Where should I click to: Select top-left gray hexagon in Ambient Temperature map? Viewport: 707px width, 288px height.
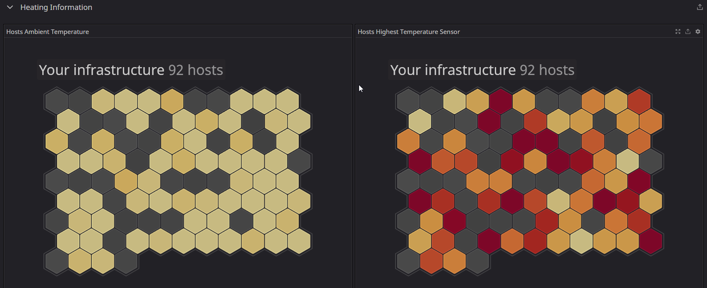56,102
